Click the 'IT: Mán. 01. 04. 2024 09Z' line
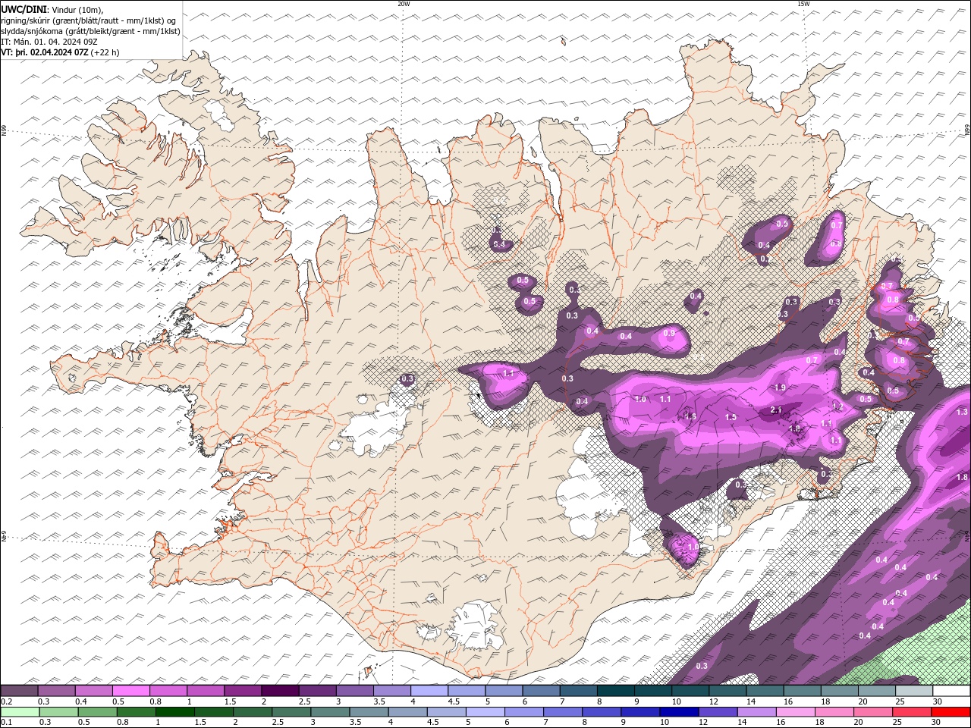Image resolution: width=971 pixels, height=728 pixels. (x=50, y=42)
